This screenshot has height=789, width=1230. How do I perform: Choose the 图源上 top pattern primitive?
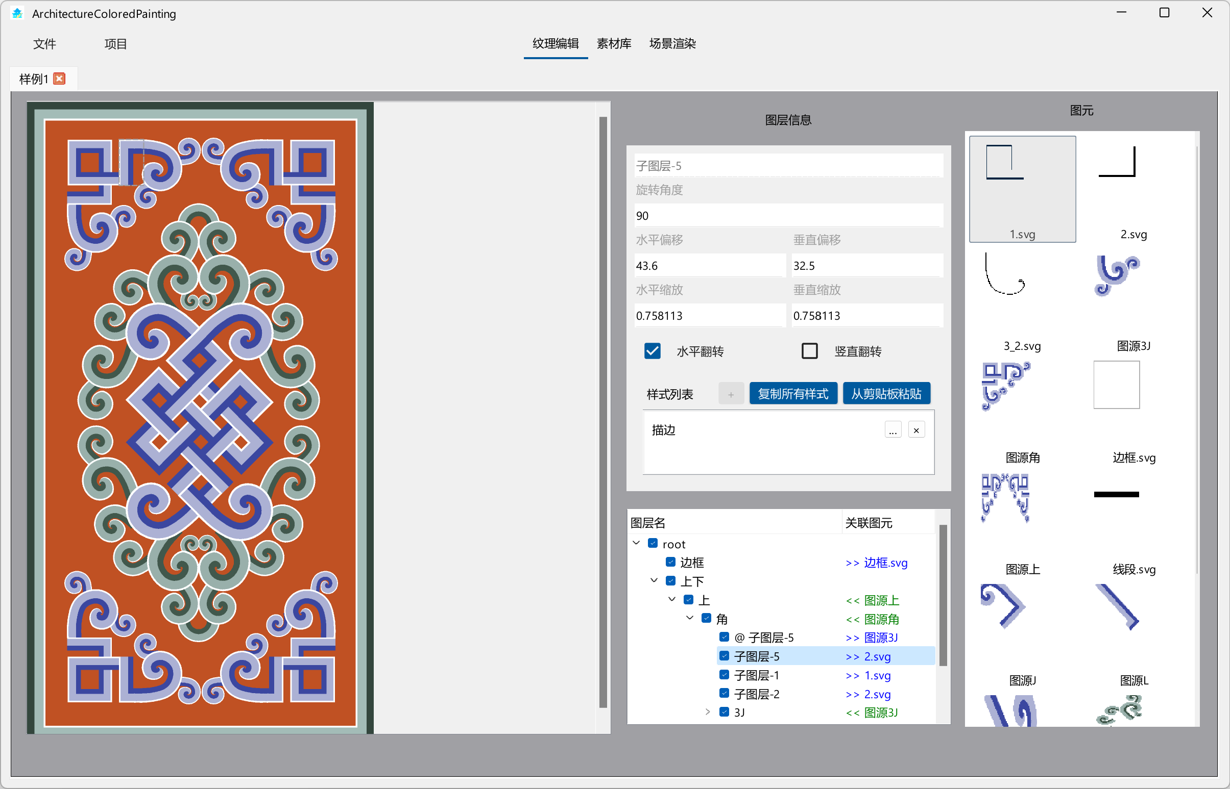click(1022, 524)
